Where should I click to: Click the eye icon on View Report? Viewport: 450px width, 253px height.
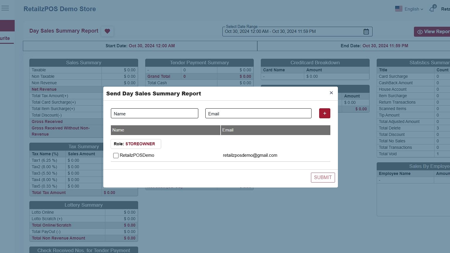click(420, 32)
